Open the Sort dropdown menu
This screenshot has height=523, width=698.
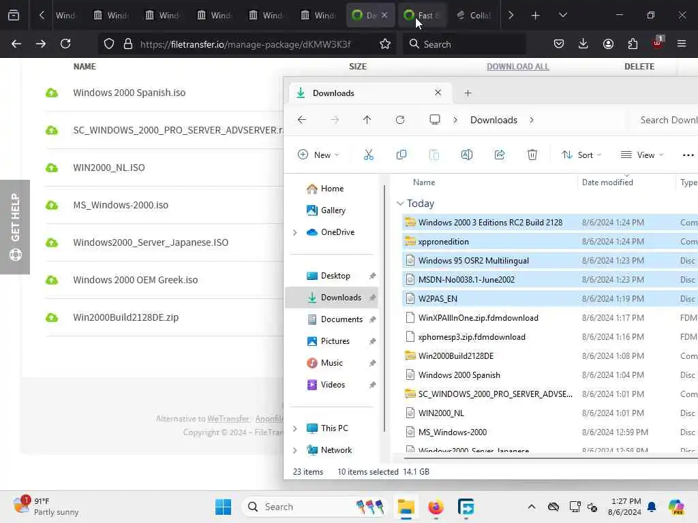[581, 155]
